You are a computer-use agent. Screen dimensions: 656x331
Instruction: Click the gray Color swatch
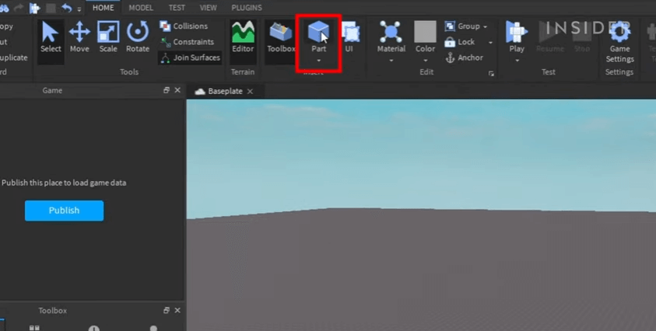coord(425,32)
